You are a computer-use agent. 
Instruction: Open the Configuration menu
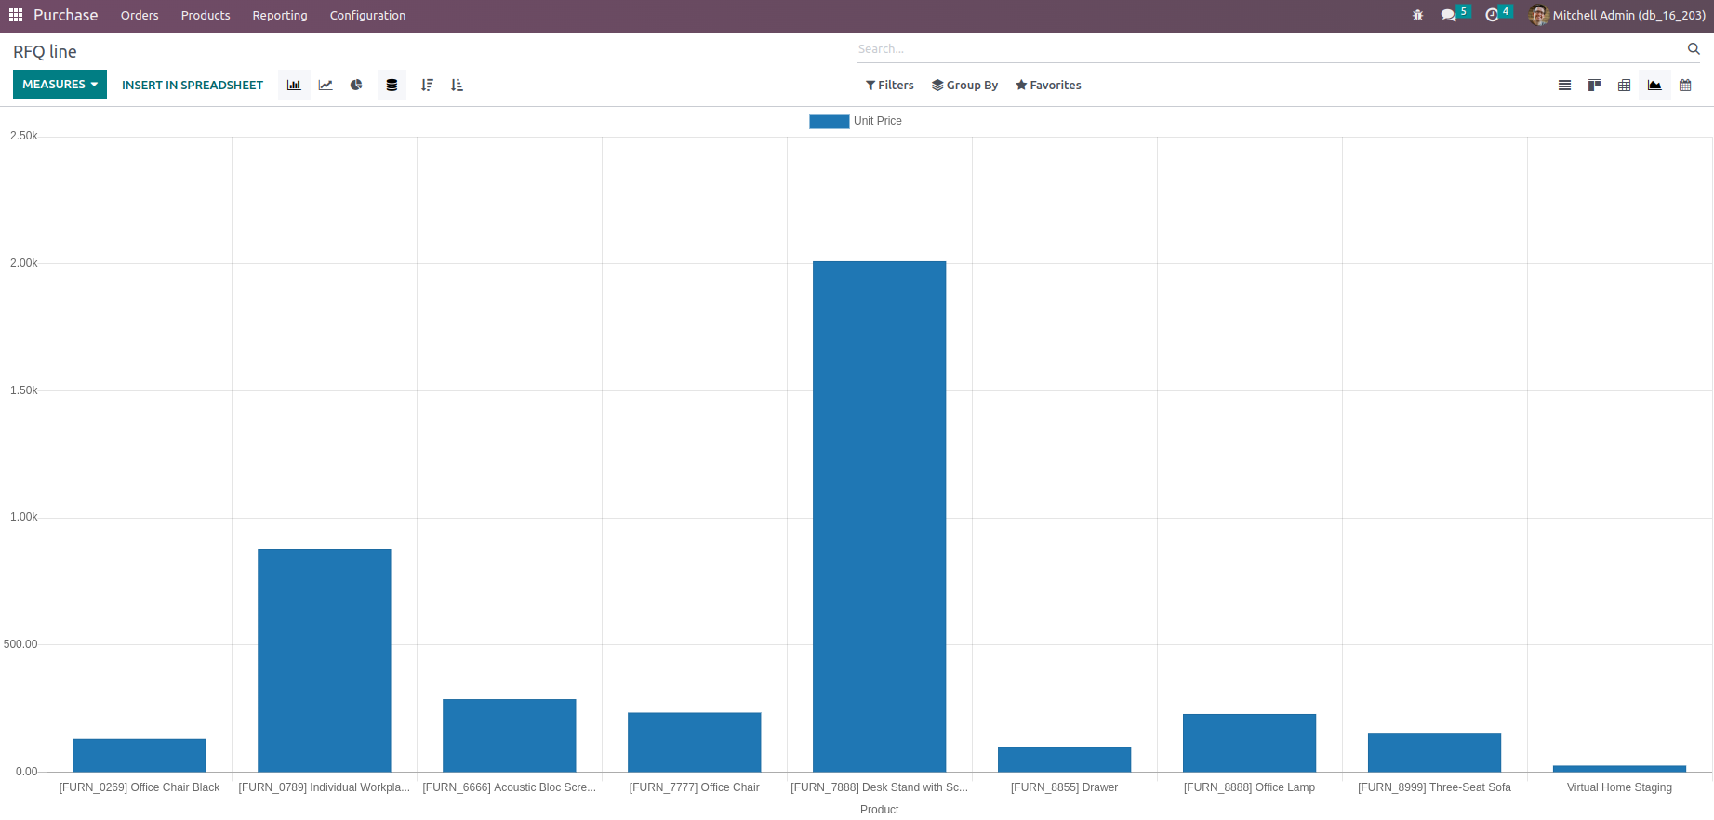(x=367, y=15)
